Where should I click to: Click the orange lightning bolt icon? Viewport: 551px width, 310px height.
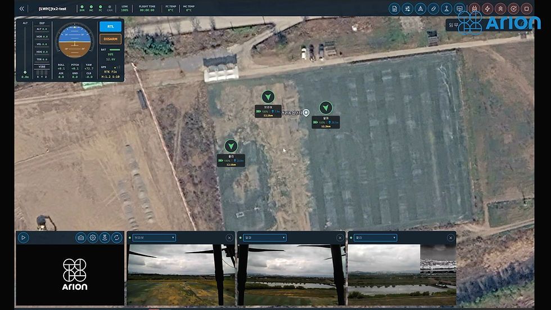pos(487,9)
